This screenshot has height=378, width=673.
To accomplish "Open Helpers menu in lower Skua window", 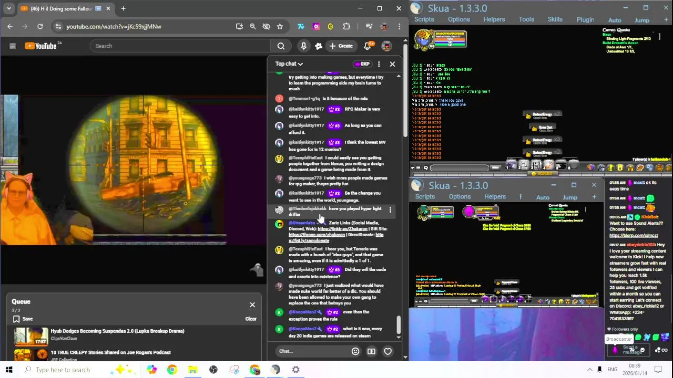I will click(x=495, y=197).
